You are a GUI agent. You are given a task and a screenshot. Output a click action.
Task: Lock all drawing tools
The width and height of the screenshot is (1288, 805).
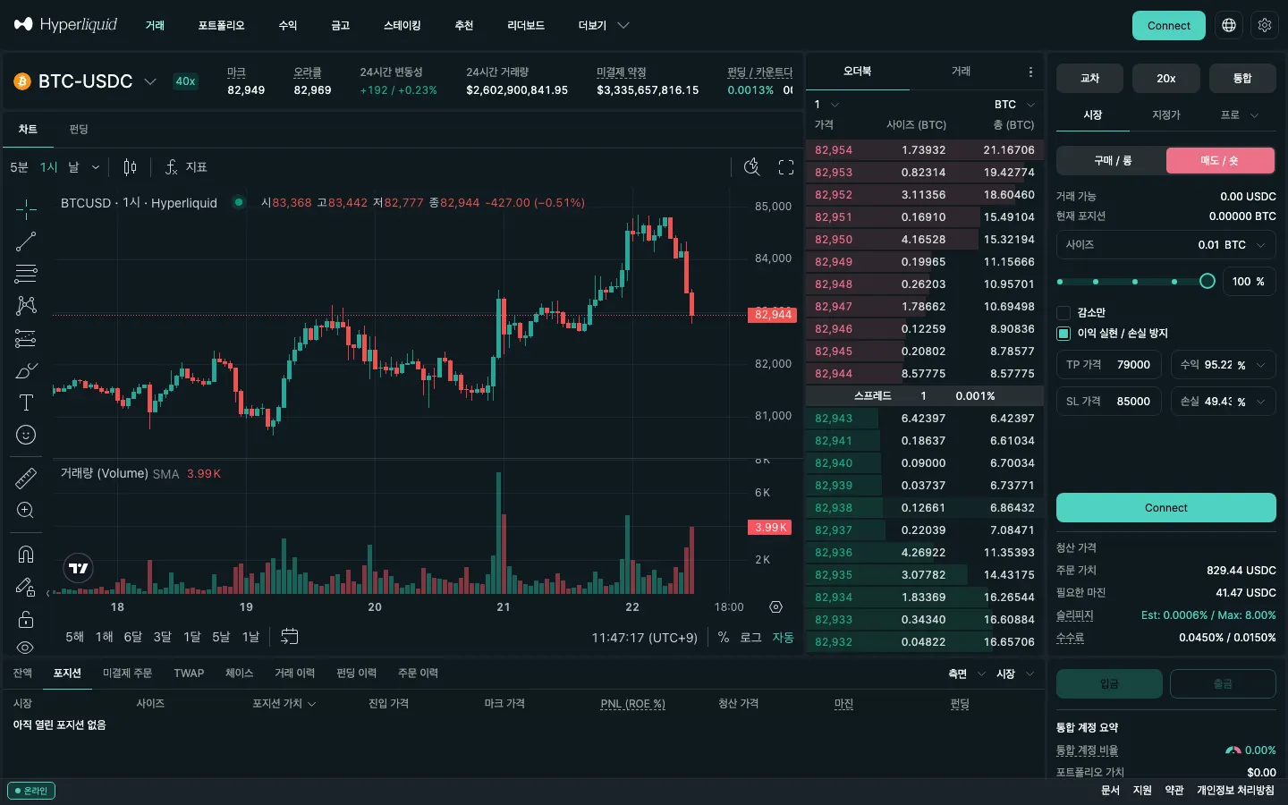26,619
